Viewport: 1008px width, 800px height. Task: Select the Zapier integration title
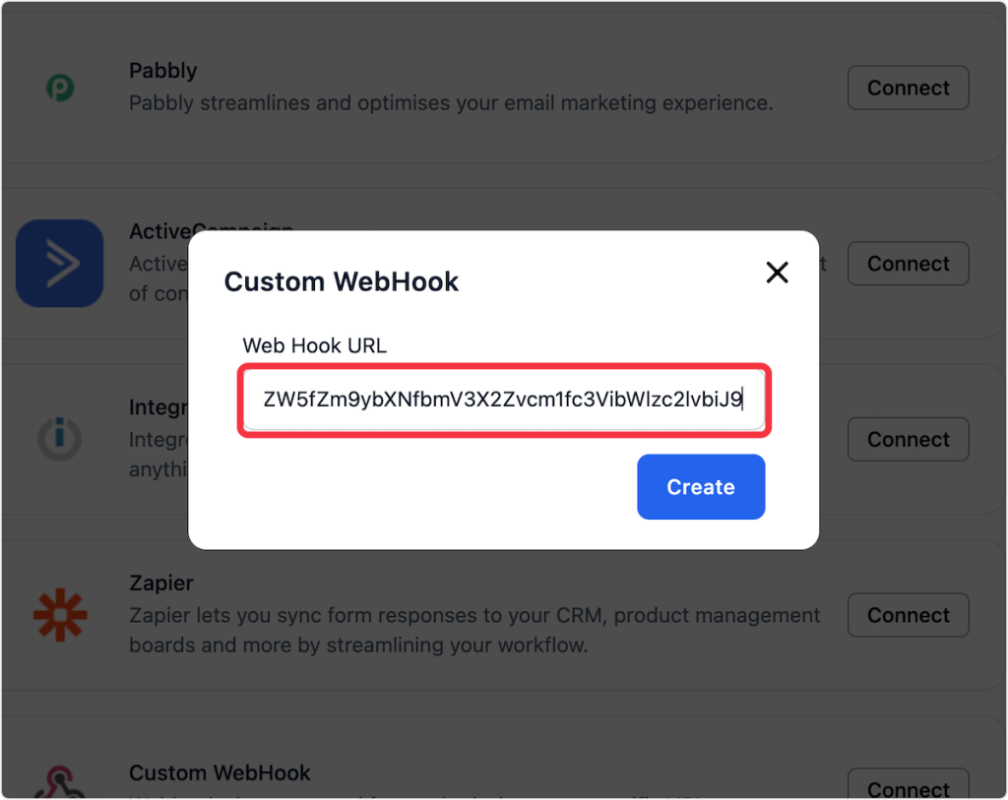(x=161, y=583)
